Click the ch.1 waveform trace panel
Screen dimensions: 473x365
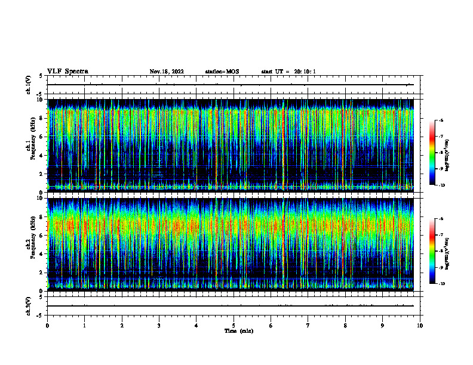234,85
